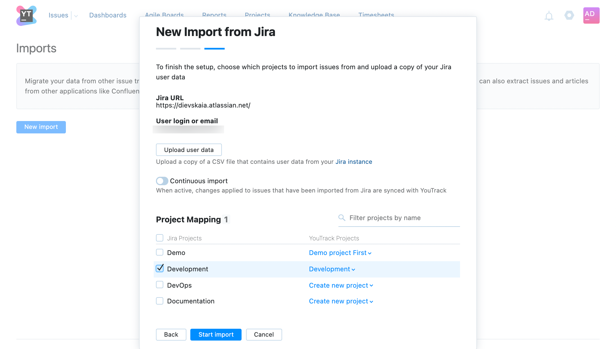Open the Issues menu item

58,15
